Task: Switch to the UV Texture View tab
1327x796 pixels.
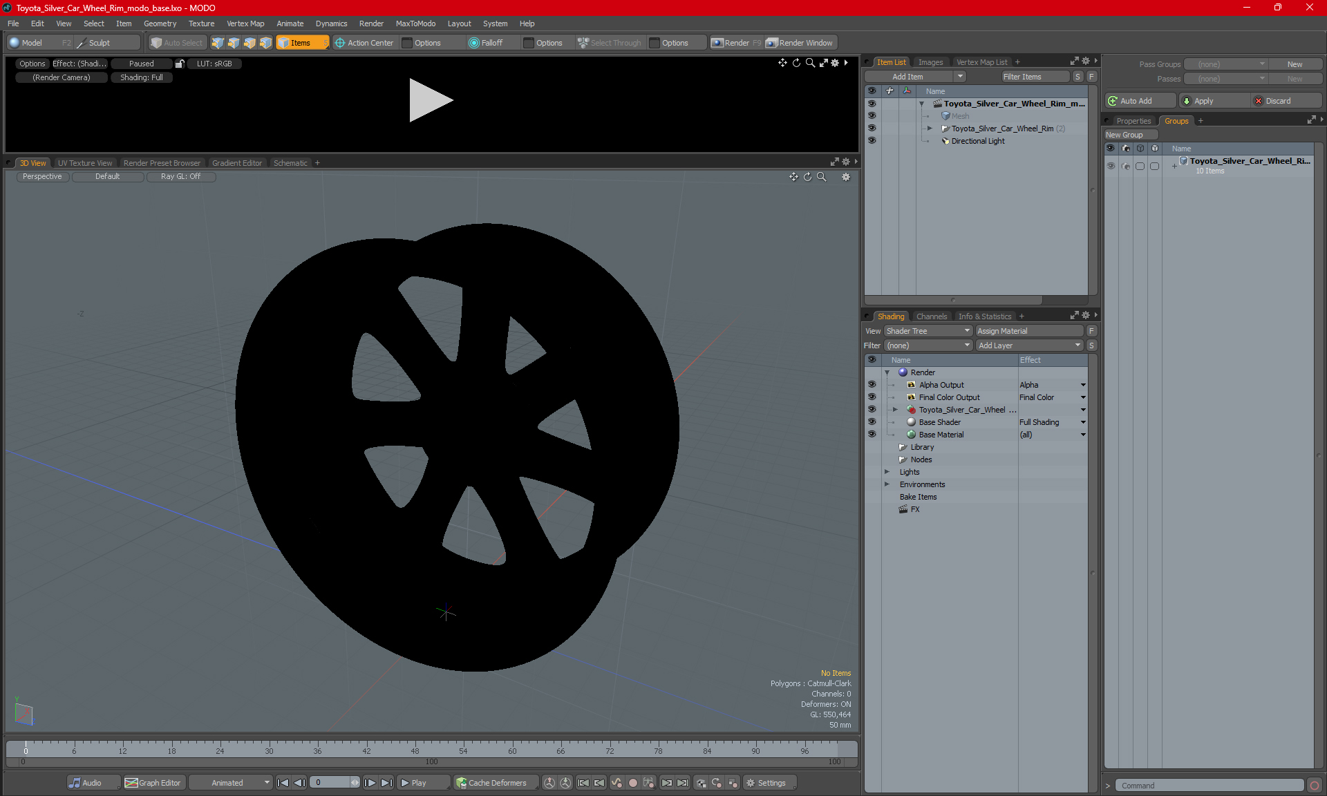Action: [84, 163]
